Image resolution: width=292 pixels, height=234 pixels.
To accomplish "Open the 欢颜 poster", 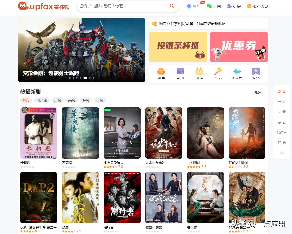I will (x=80, y=197).
